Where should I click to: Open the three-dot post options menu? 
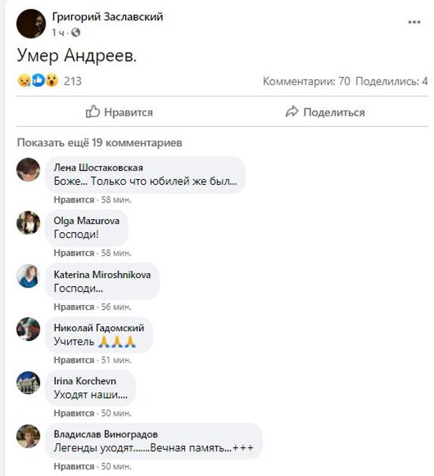[x=414, y=22]
